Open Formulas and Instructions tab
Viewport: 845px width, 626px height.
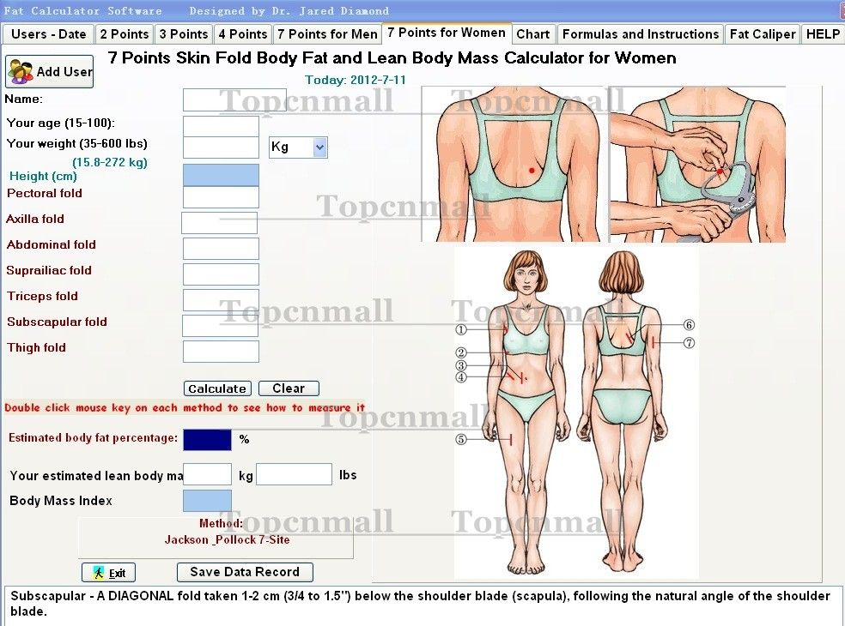641,34
